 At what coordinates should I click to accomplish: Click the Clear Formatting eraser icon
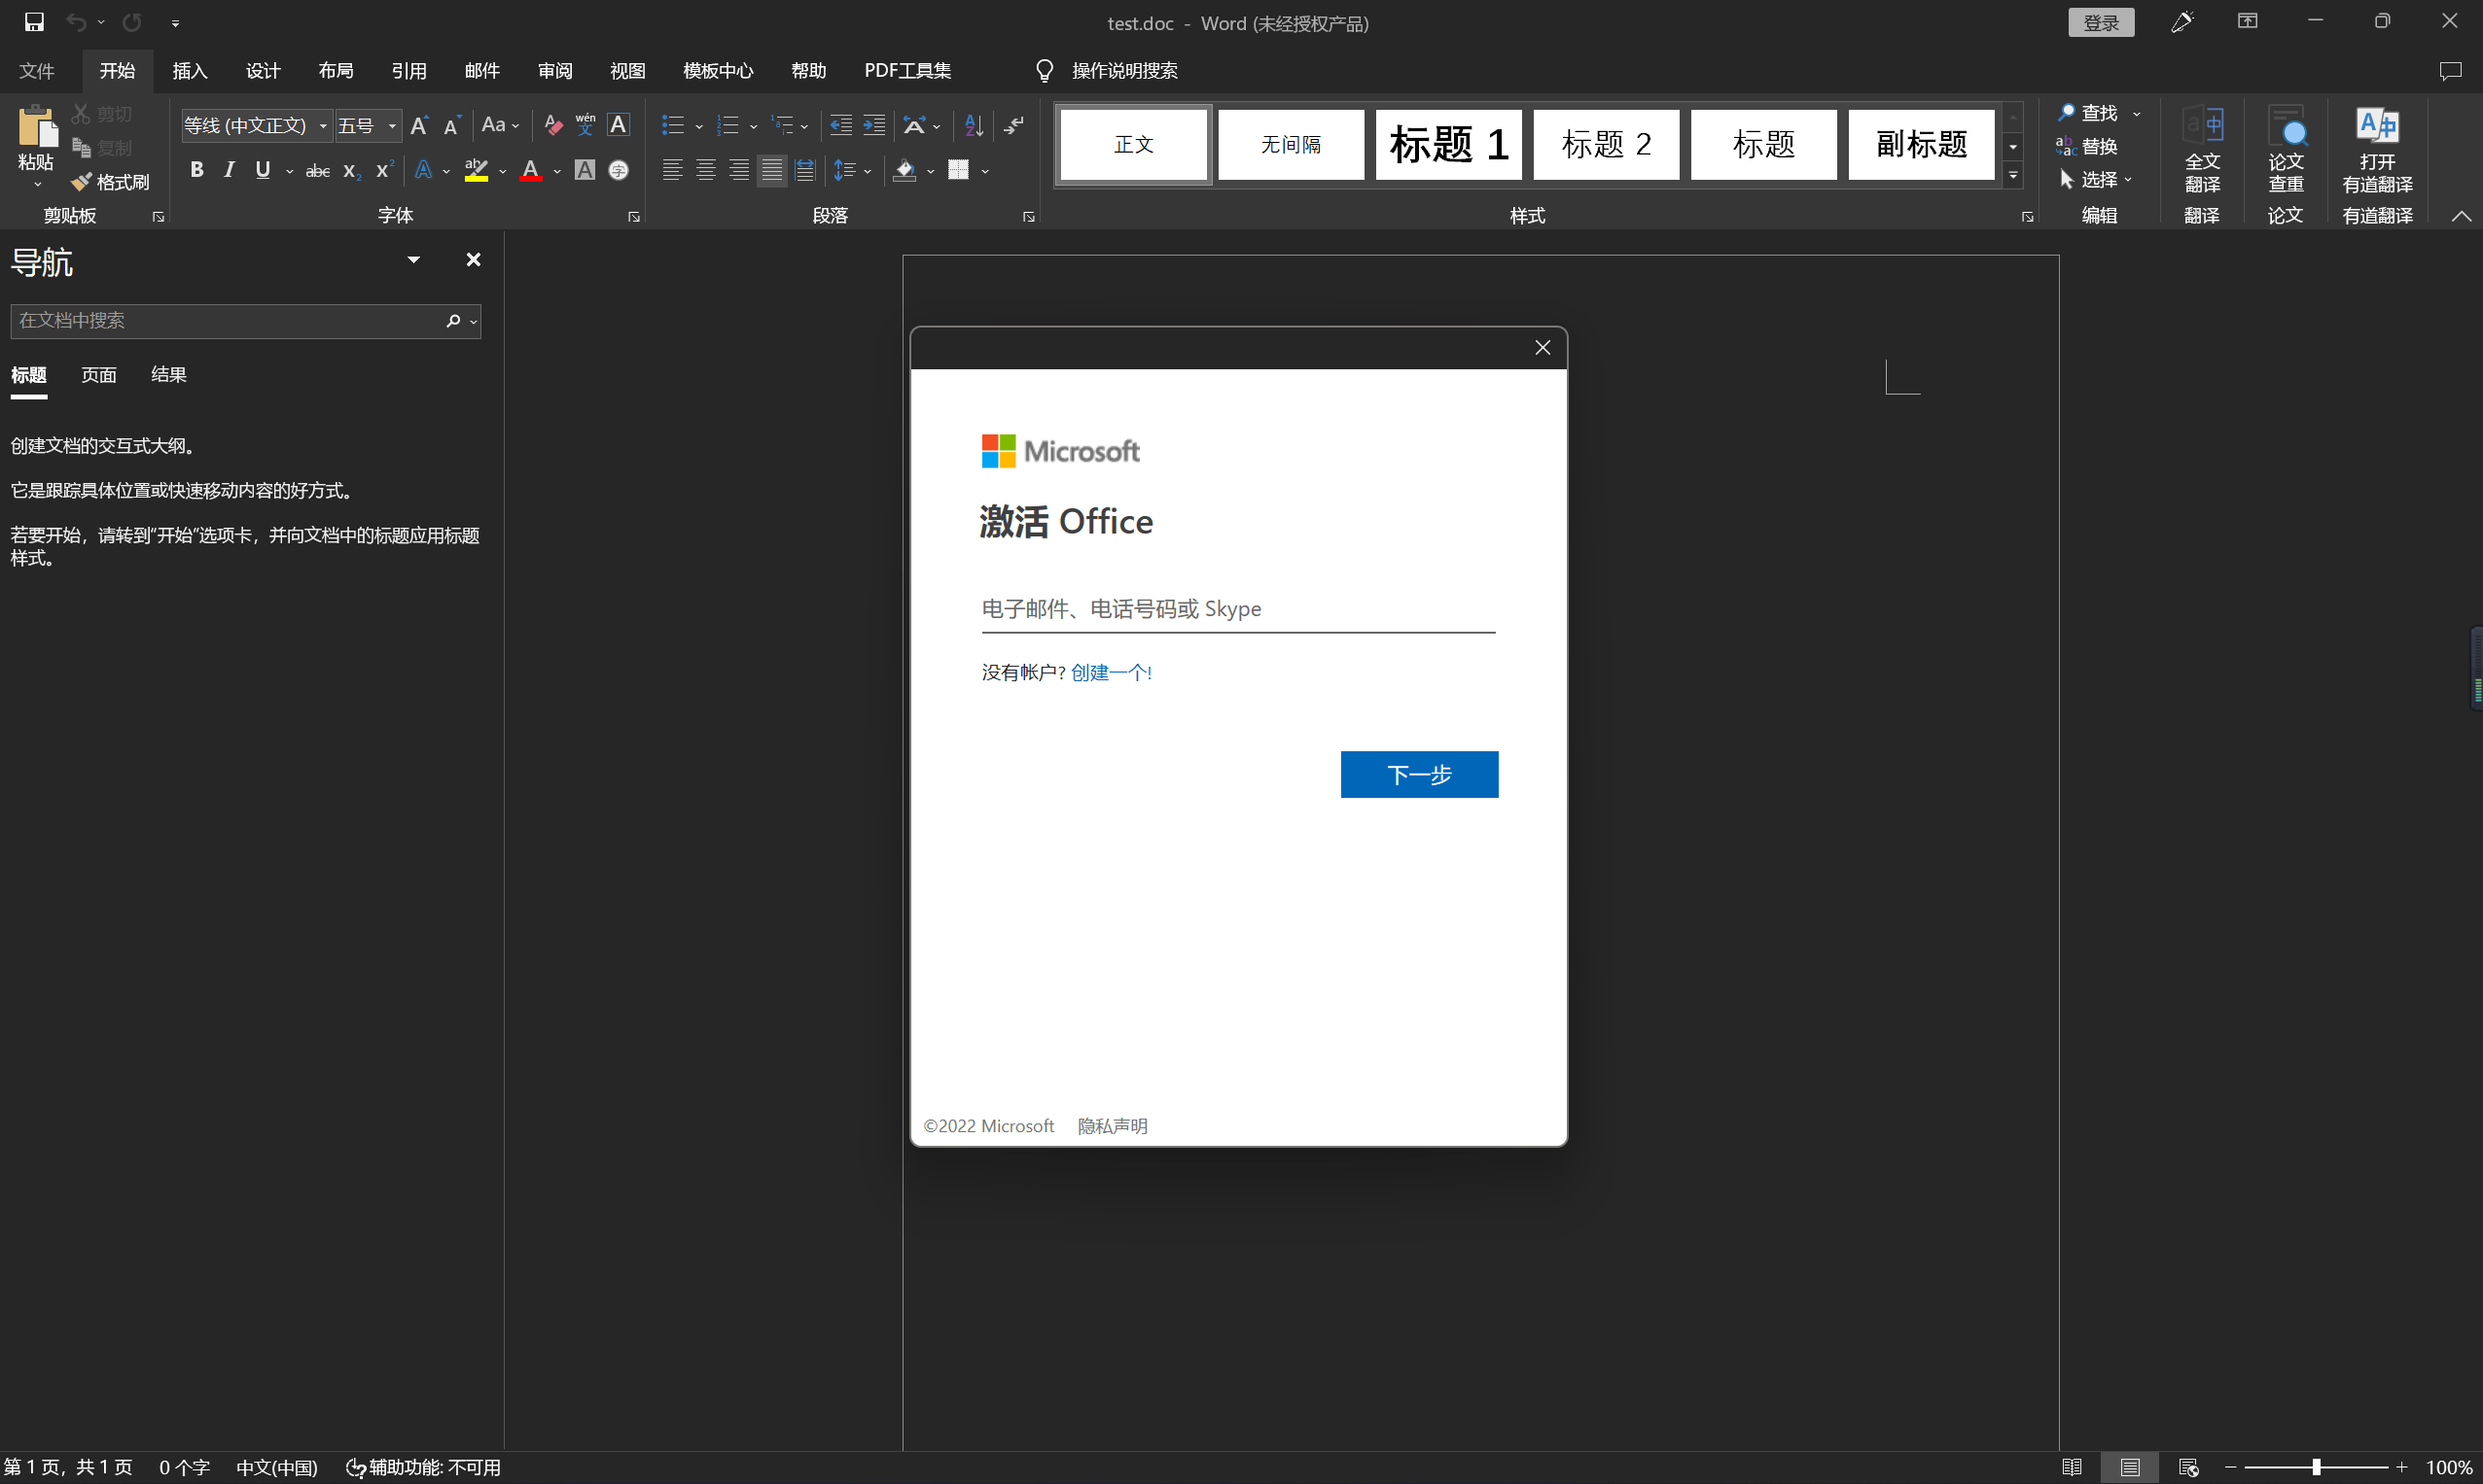552,125
